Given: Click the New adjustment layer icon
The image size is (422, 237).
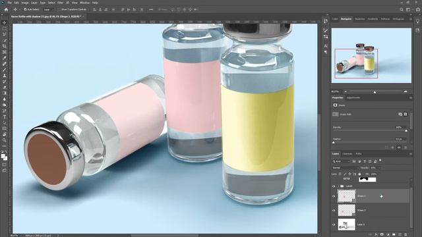Looking at the screenshot, I should [x=388, y=234].
